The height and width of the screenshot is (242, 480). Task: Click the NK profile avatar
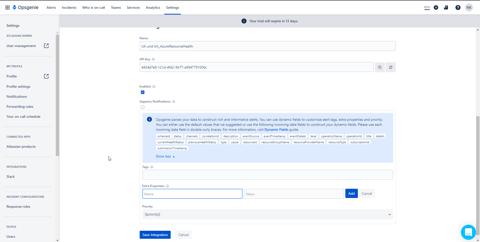(x=469, y=7)
